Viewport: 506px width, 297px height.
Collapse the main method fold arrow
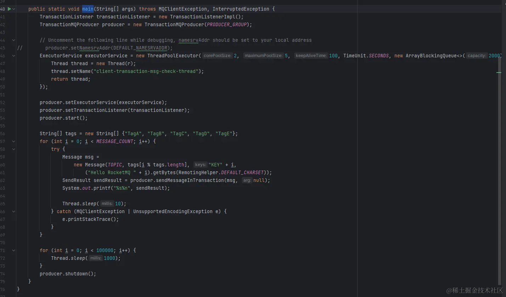pyautogui.click(x=14, y=9)
